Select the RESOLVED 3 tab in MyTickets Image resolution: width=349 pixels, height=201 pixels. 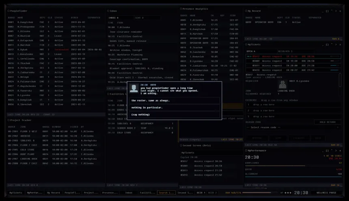pos(295,51)
